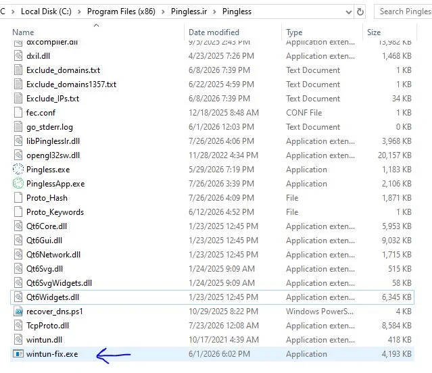Sort by Date modified column header
The height and width of the screenshot is (373, 432).
[214, 32]
